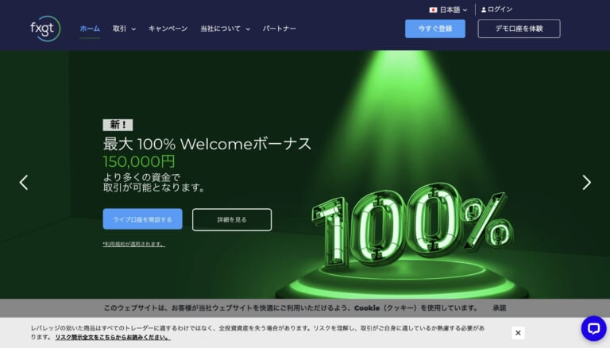The width and height of the screenshot is (610, 348).
Task: Open the リスク開示全文 link
Action: click(113, 337)
